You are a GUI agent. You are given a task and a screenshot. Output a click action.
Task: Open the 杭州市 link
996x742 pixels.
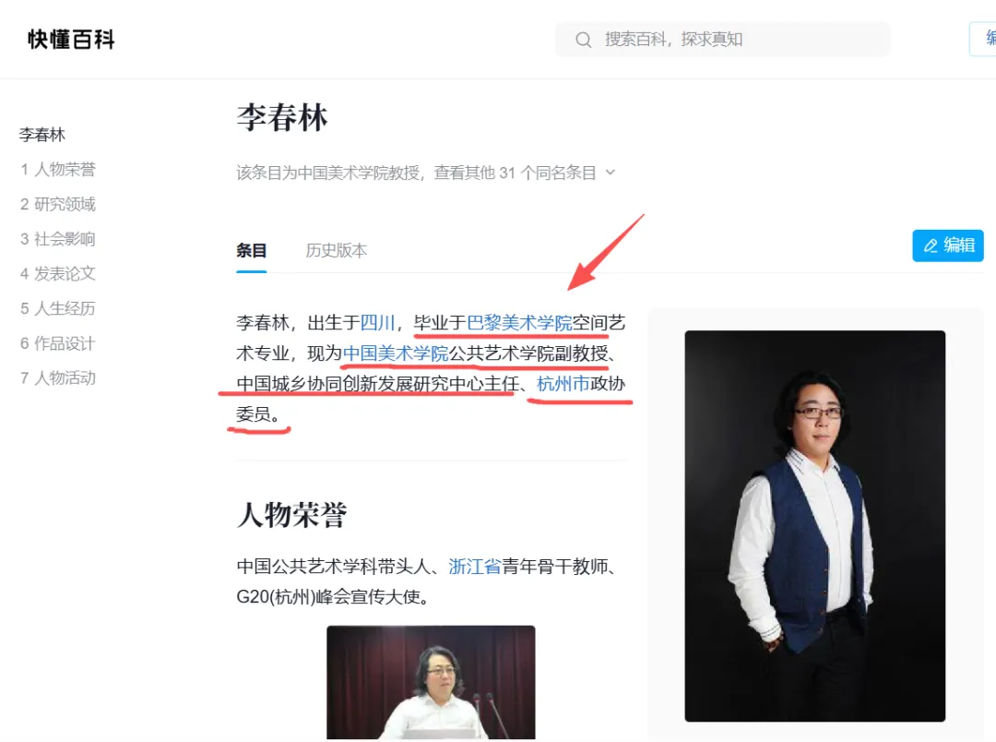(563, 384)
